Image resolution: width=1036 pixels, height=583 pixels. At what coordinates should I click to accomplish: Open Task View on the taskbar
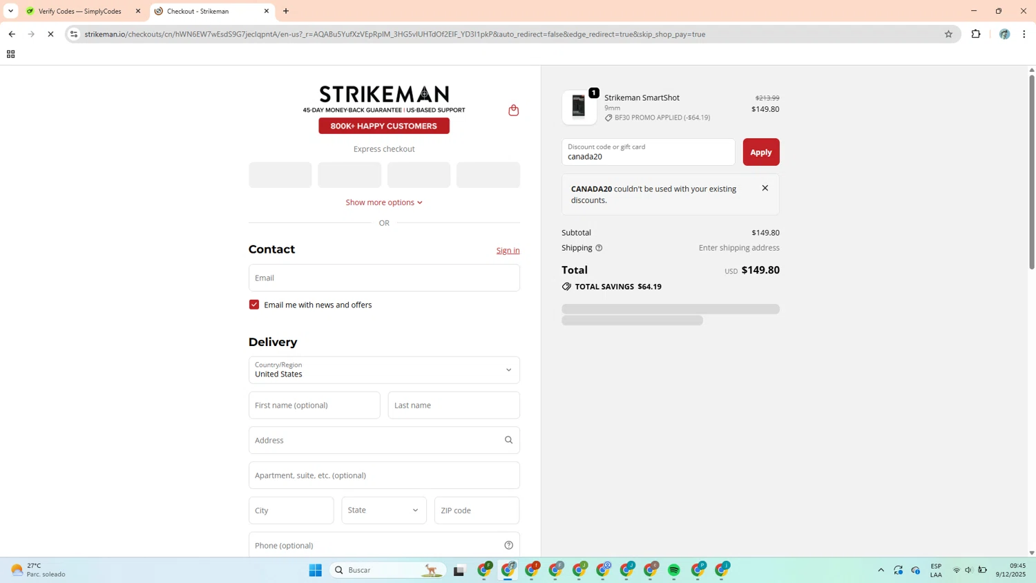(x=459, y=570)
